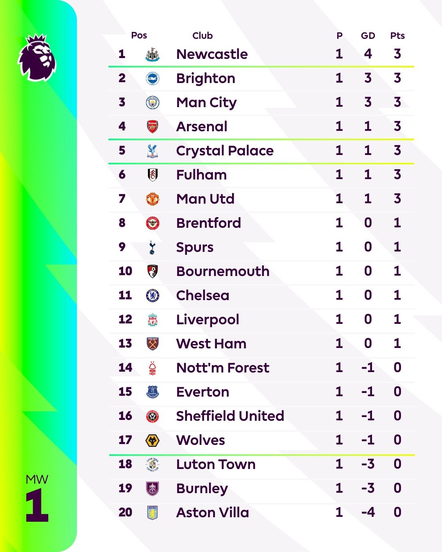Click the GD column header
Viewport: 442px width, 552px height.
tap(368, 36)
